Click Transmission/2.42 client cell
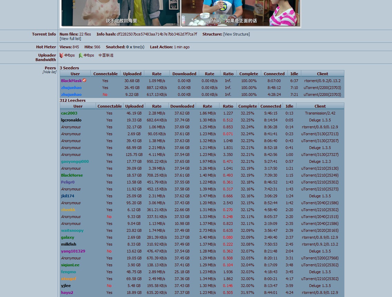Image resolution: width=392 pixels, height=297 pixels. (320, 113)
